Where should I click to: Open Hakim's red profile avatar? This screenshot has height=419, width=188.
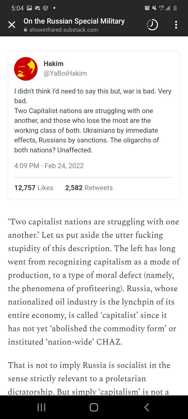26,69
